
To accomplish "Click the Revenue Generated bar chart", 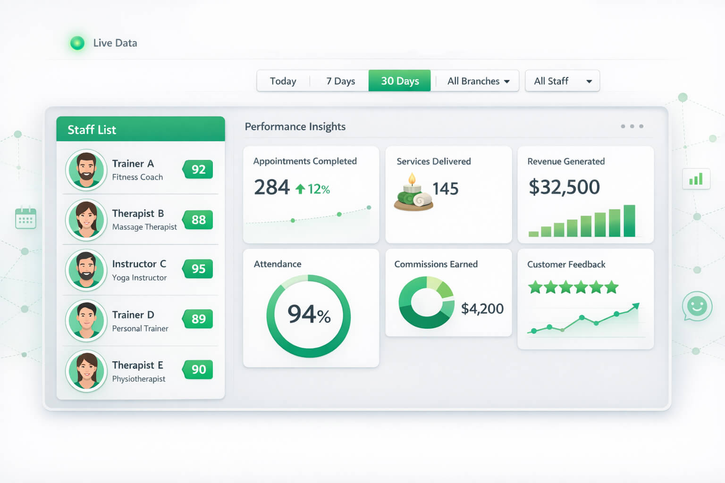I will pyautogui.click(x=582, y=222).
